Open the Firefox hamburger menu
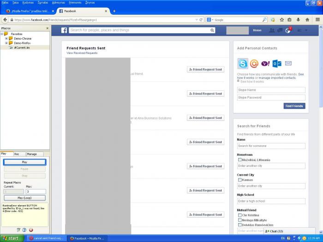The image size is (323, 242). (x=317, y=19)
